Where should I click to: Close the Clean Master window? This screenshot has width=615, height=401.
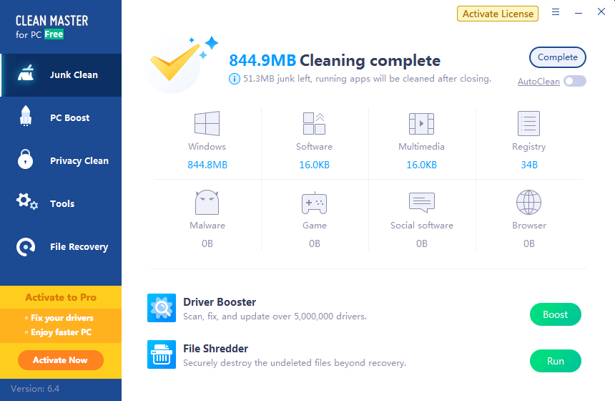pos(601,11)
